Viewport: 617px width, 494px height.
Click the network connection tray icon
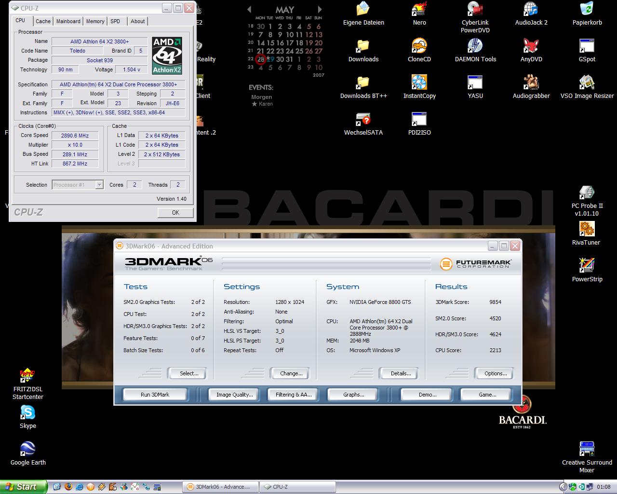[x=590, y=487]
